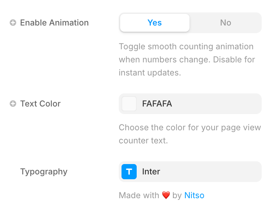Click the 'Made with' footer text
The width and height of the screenshot is (272, 213).
click(x=139, y=195)
